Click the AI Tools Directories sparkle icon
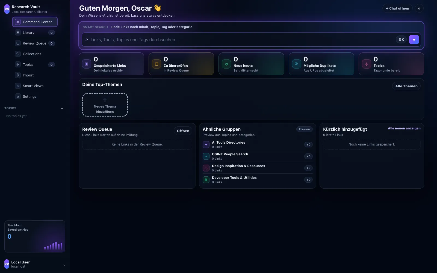 click(206, 144)
